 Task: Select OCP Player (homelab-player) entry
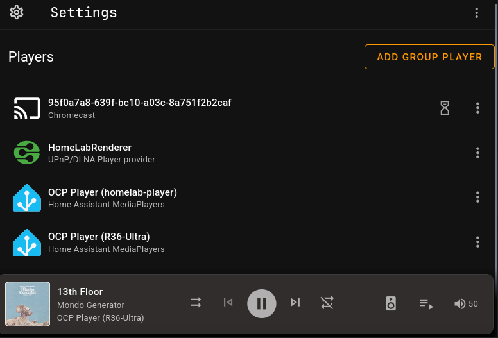coord(112,198)
